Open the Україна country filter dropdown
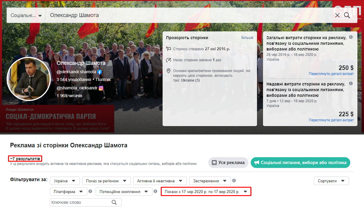The image size is (364, 208). (x=65, y=181)
